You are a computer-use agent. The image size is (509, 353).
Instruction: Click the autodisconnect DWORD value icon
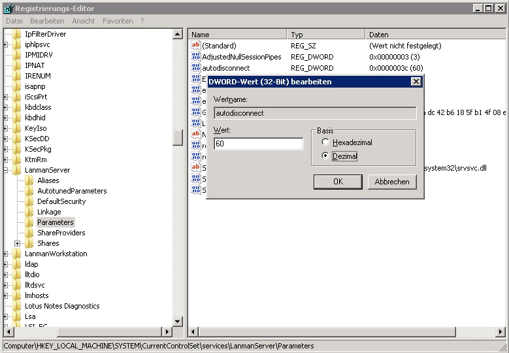pyautogui.click(x=195, y=68)
